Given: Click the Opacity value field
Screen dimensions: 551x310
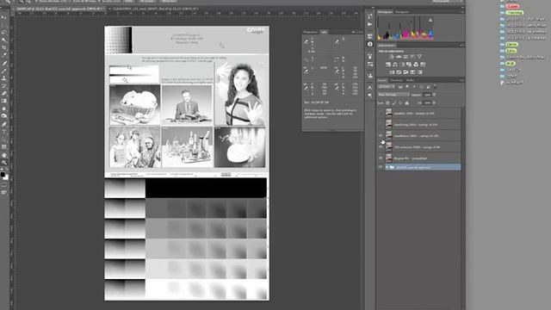Looking at the screenshot, I should pyautogui.click(x=427, y=95).
